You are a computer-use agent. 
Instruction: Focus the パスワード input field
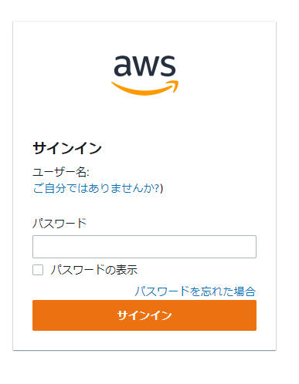[x=144, y=247]
